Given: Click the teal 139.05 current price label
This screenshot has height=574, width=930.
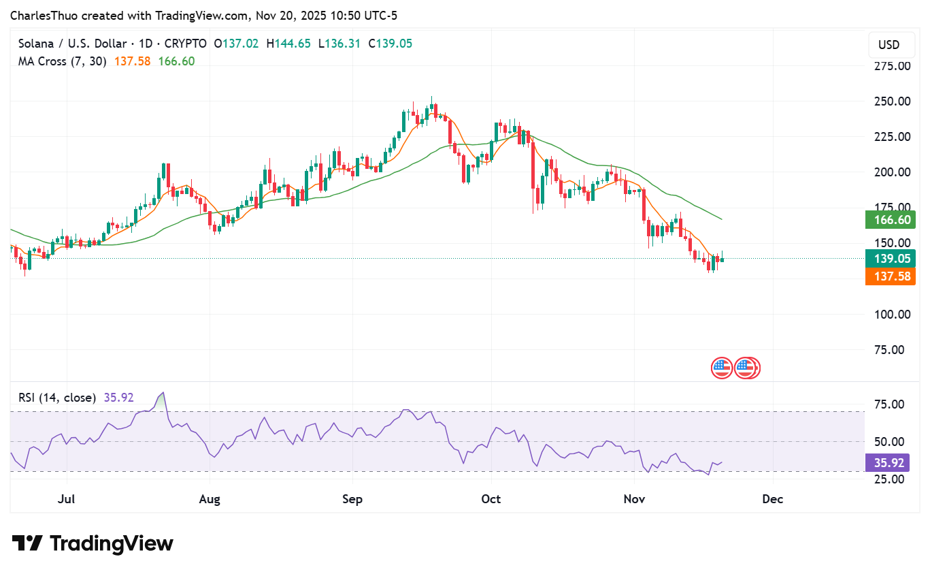Looking at the screenshot, I should pos(890,259).
